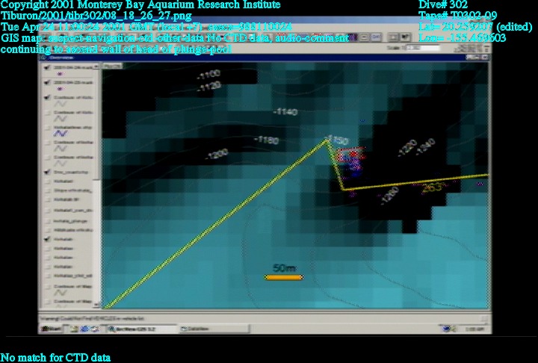Click the blue toolbar icon left of the arrow icons
The width and height of the screenshot is (538, 363).
coord(377,37)
